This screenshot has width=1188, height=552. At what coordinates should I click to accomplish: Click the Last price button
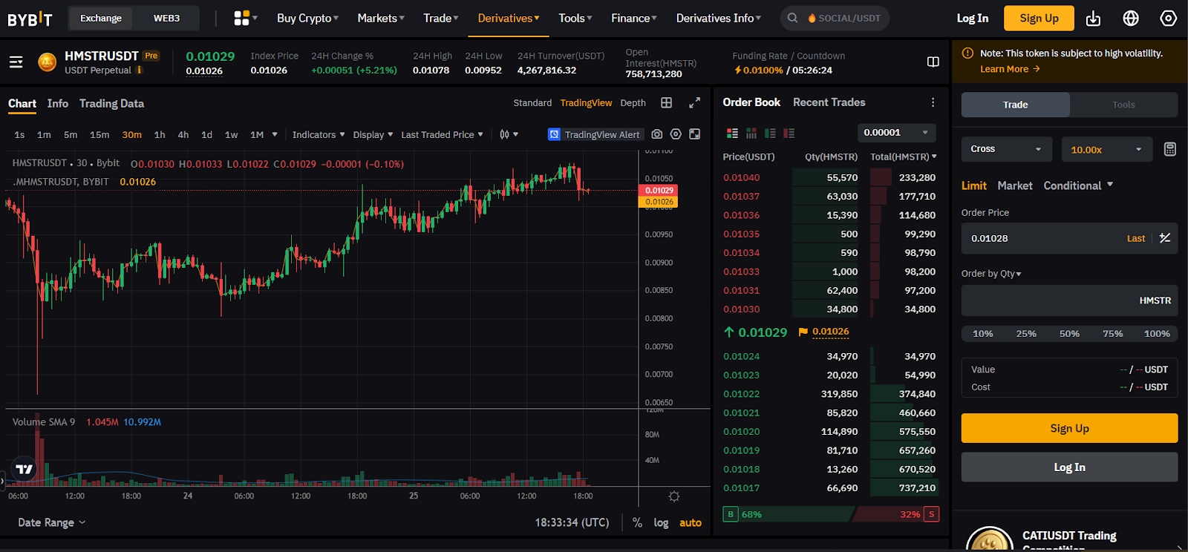(x=1135, y=238)
